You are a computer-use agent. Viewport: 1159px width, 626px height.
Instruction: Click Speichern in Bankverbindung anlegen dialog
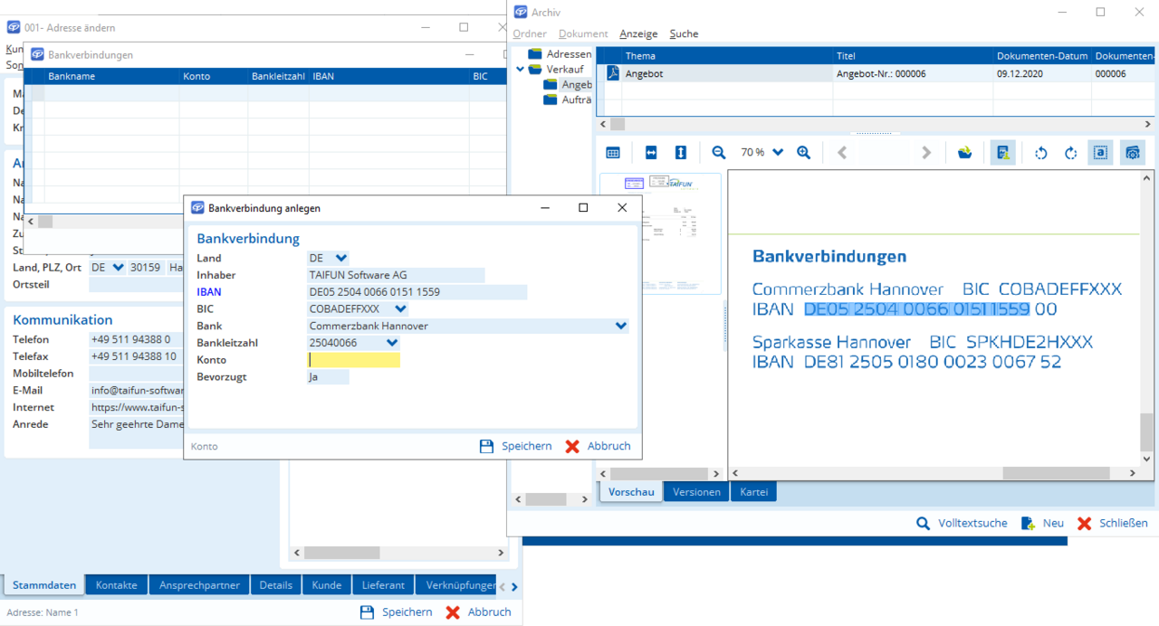pos(515,446)
